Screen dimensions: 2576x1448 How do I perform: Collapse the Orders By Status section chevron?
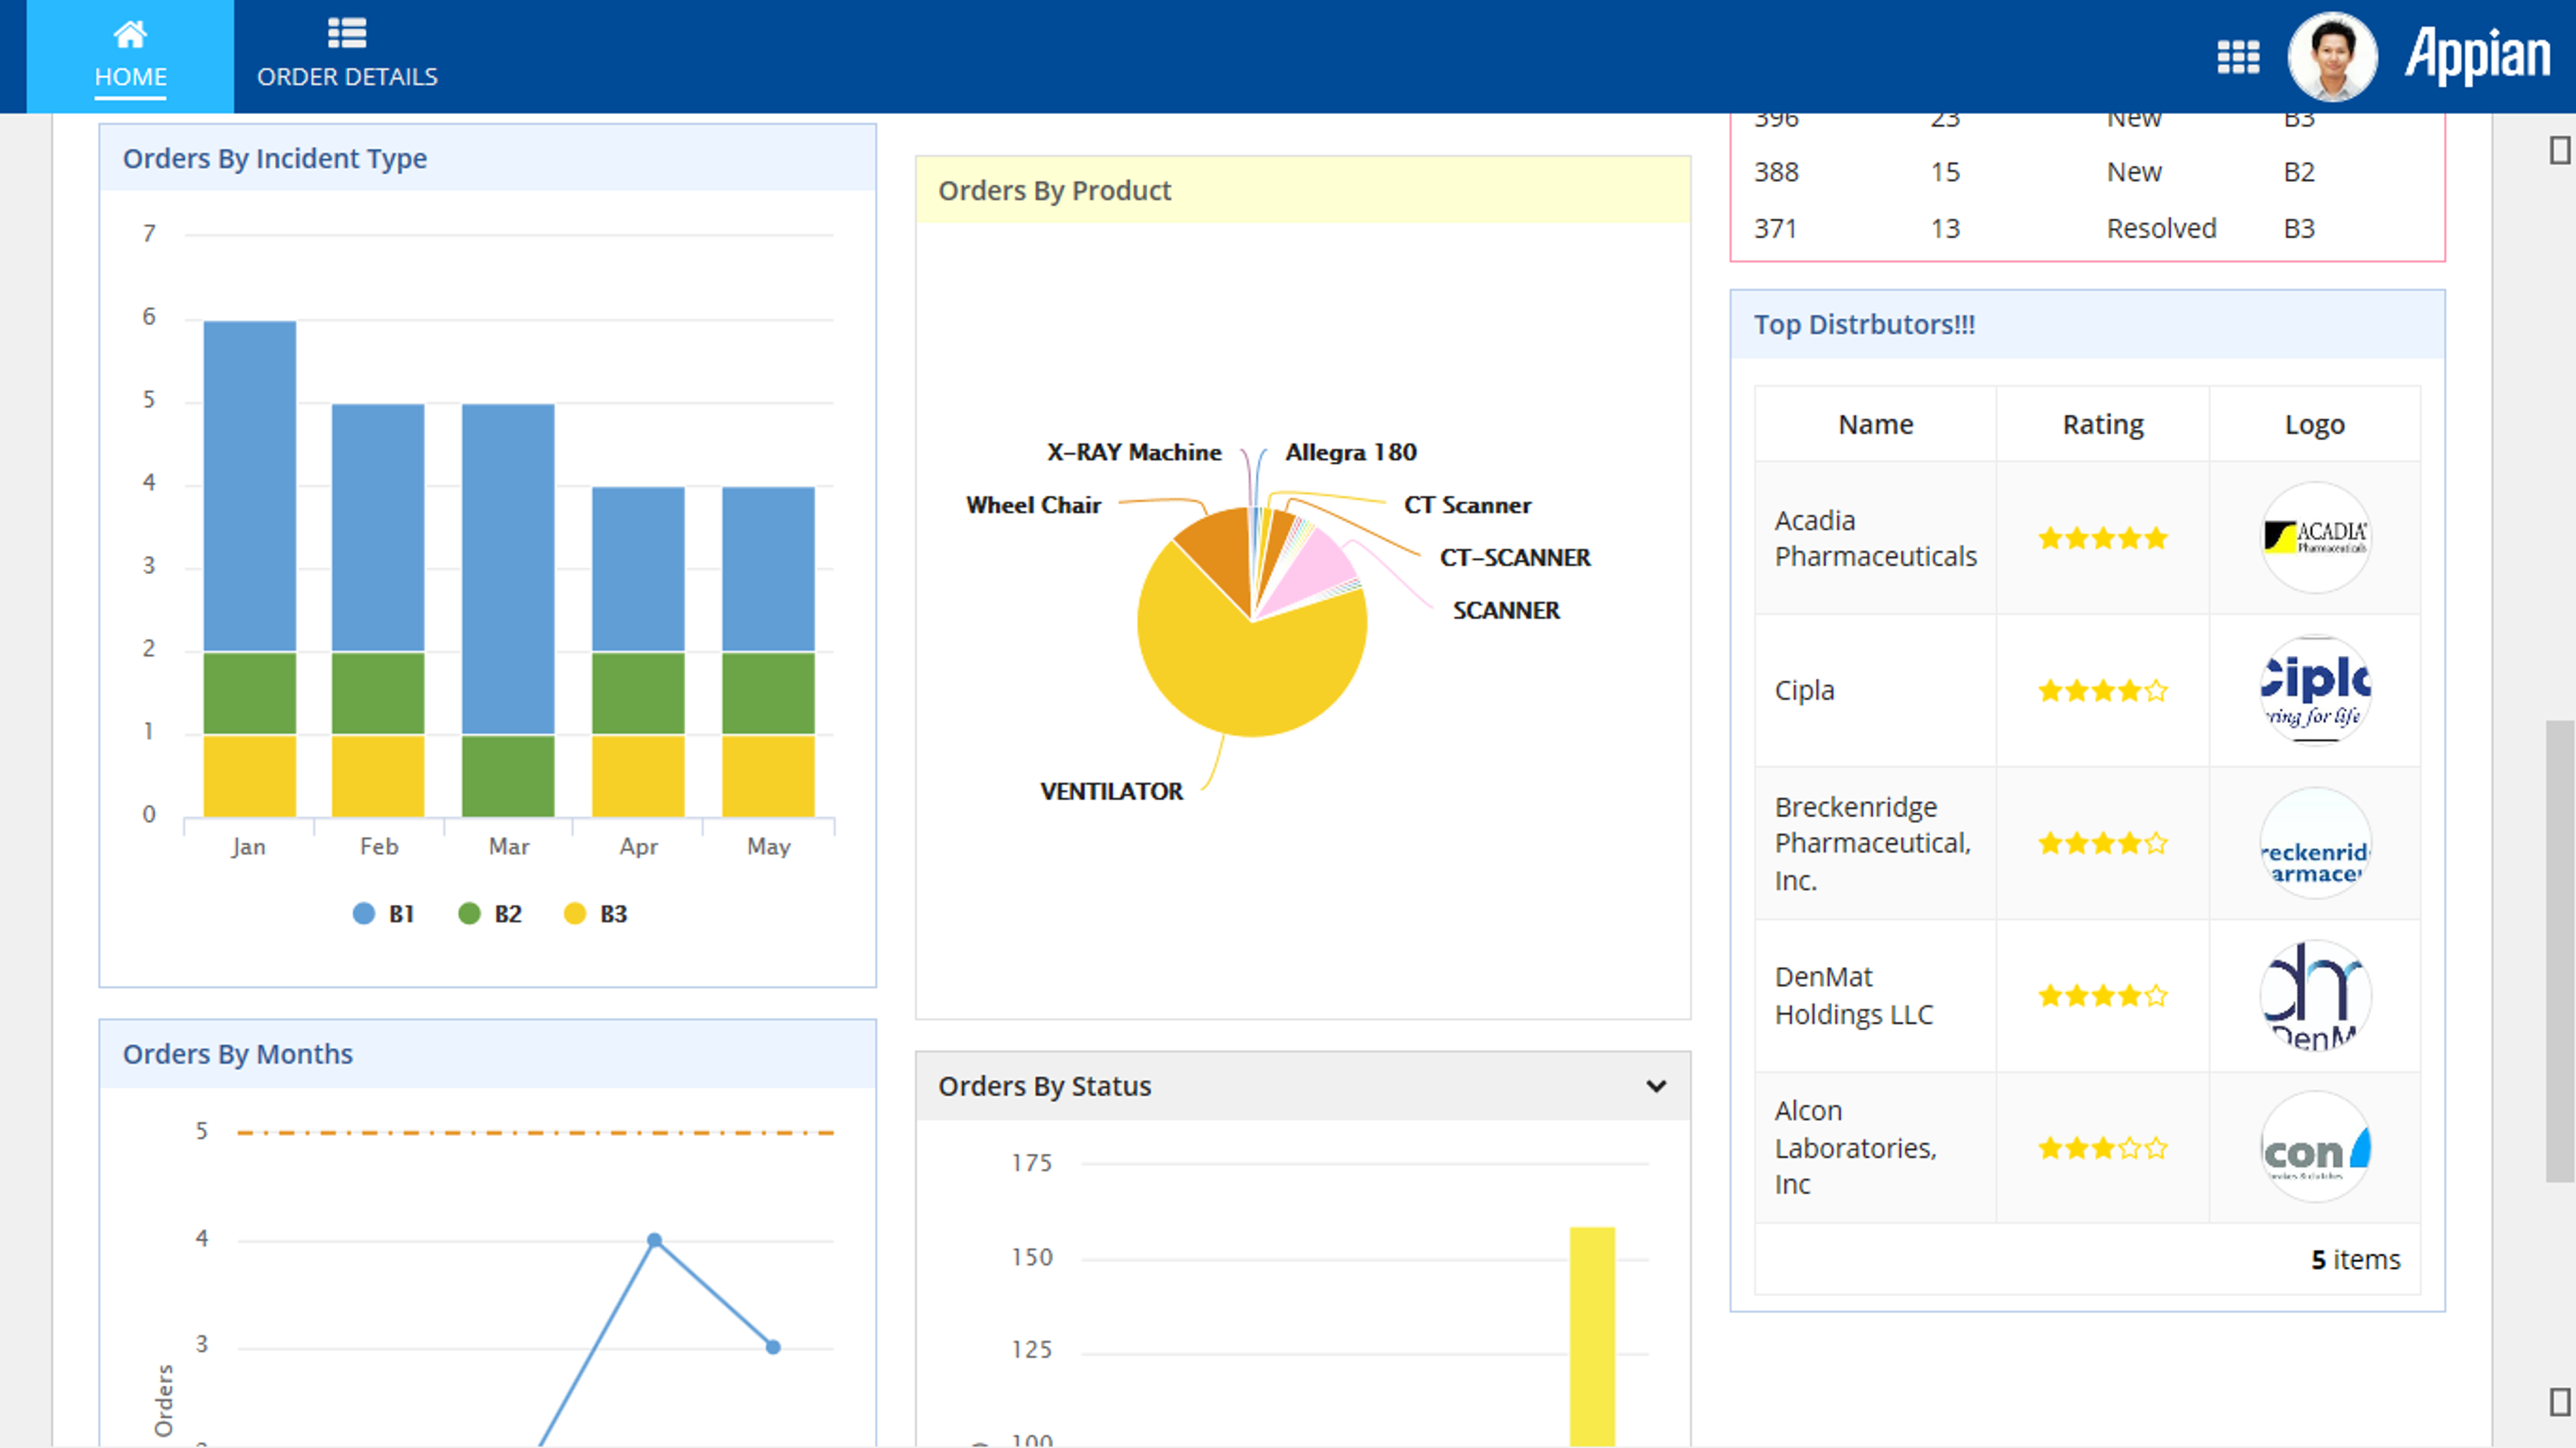(1656, 1086)
